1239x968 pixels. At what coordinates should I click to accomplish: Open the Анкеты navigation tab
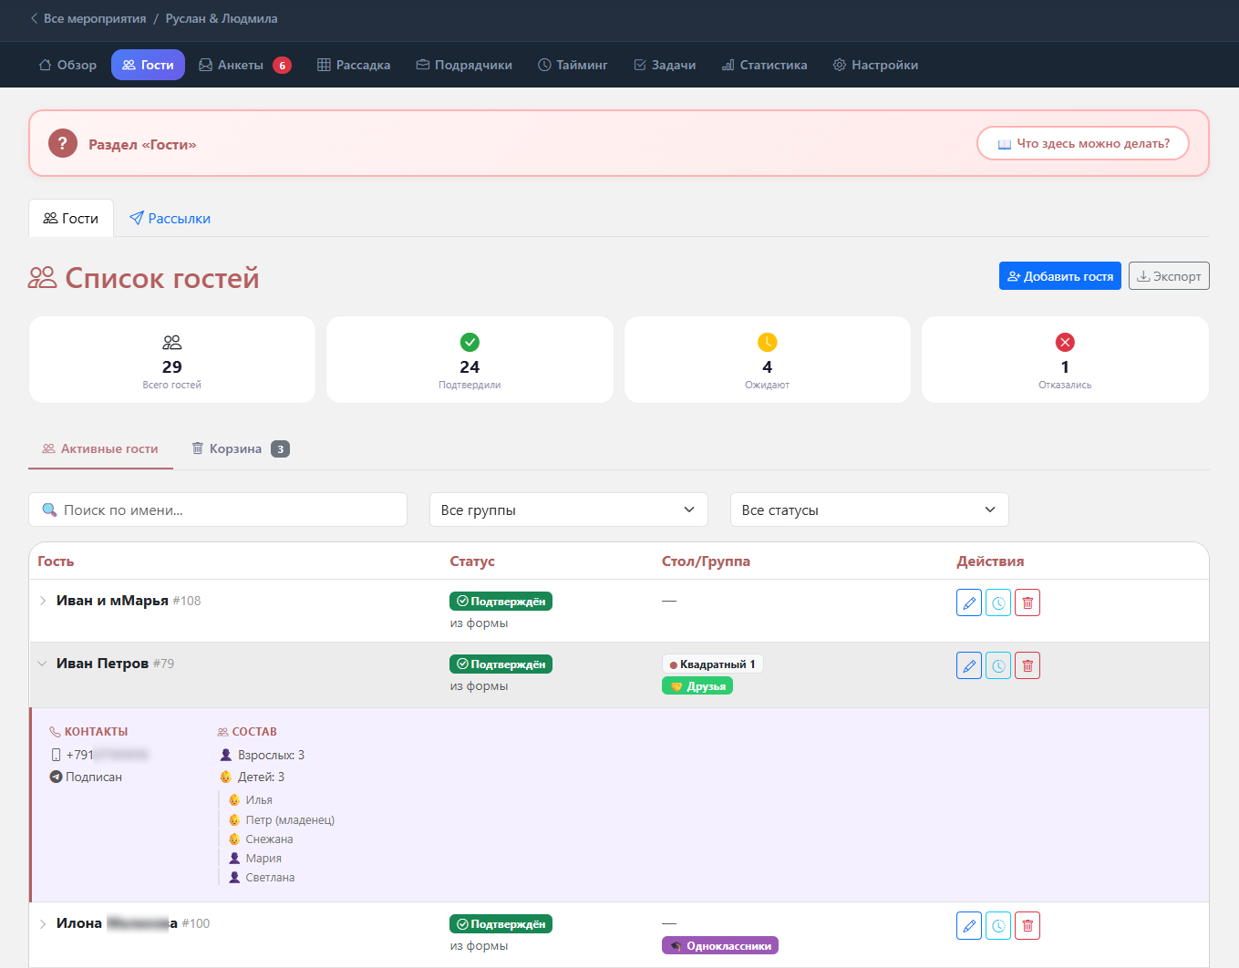(x=244, y=65)
